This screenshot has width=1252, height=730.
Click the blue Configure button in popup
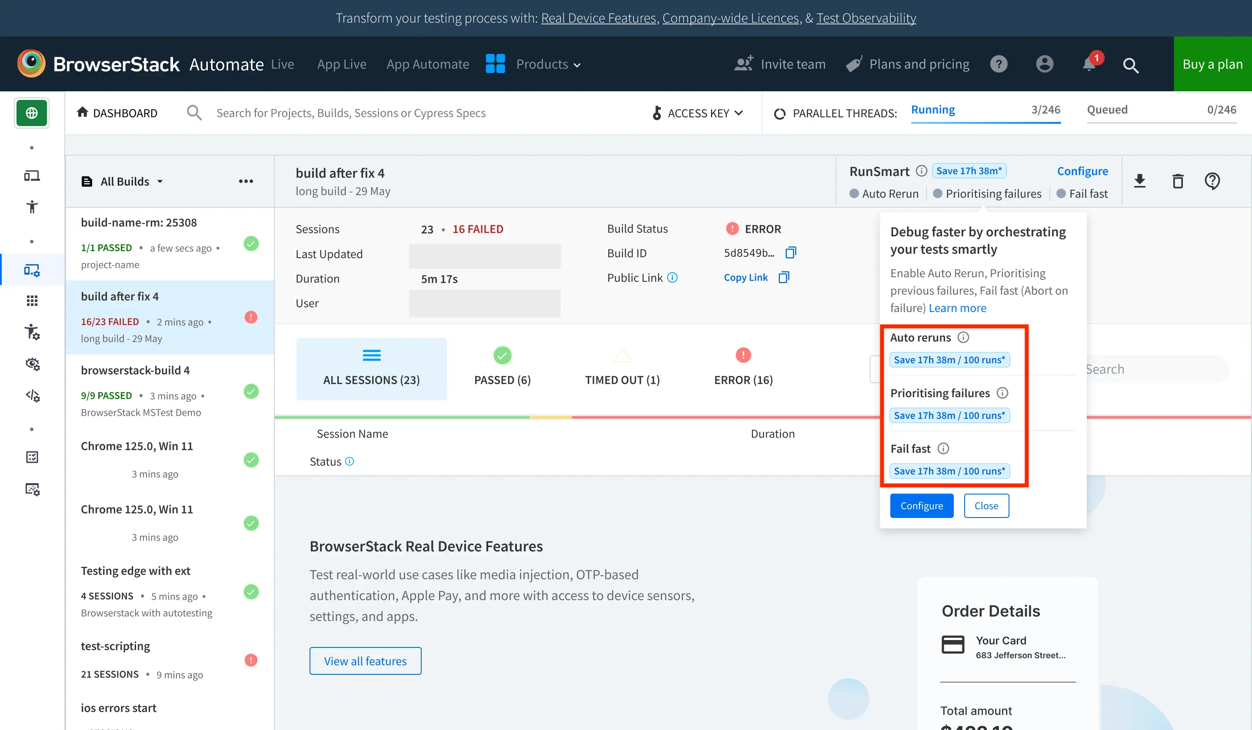(921, 505)
